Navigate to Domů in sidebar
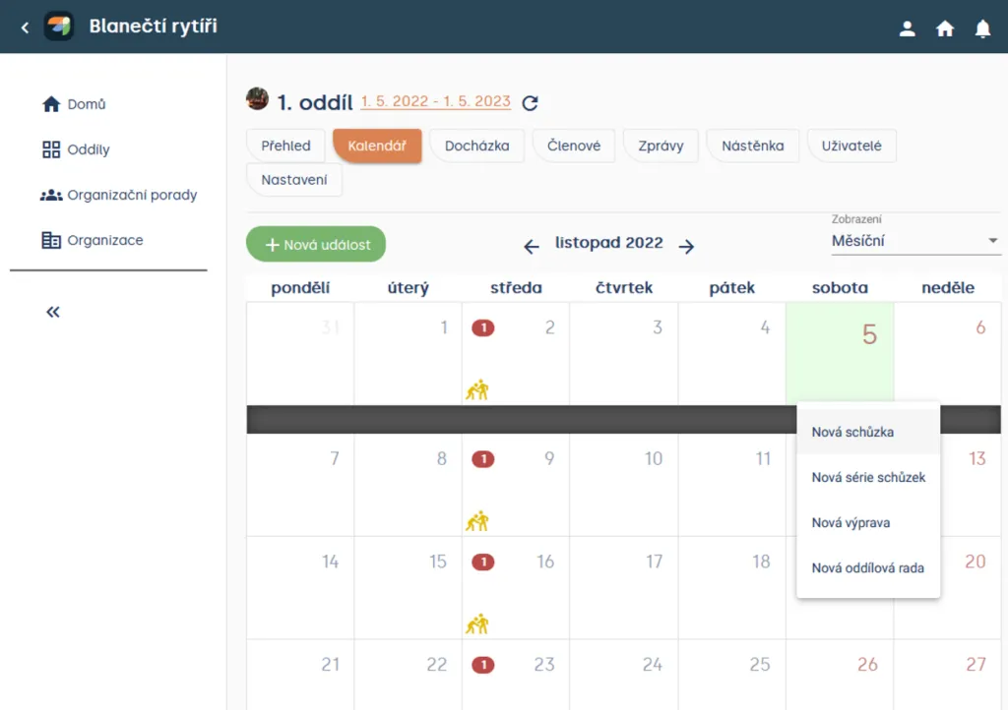Image resolution: width=1008 pixels, height=710 pixels. click(73, 104)
